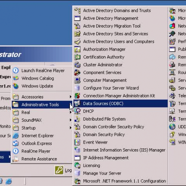Click the WIN entry icon in right column
The width and height of the screenshot is (186, 186).
[x=172, y=142]
